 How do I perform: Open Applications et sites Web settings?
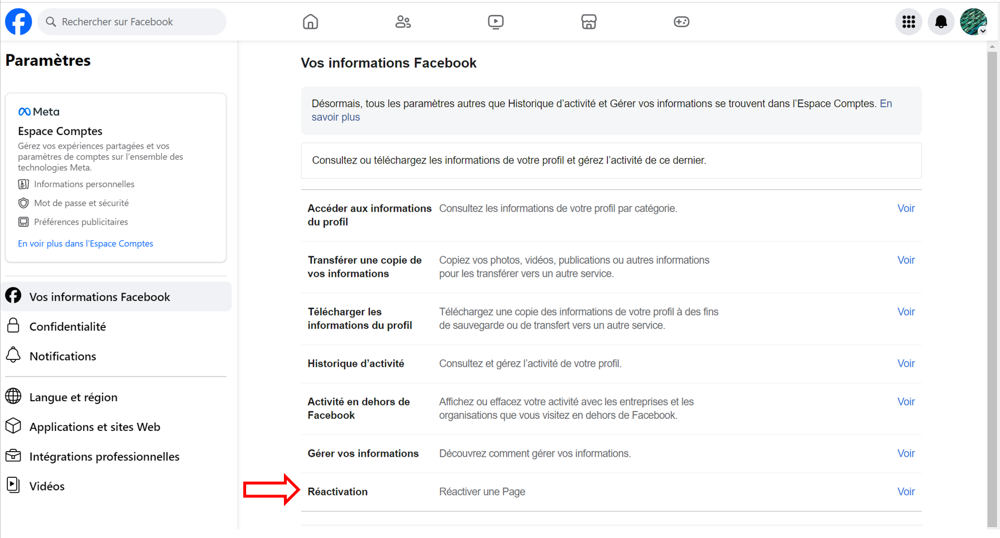point(94,427)
